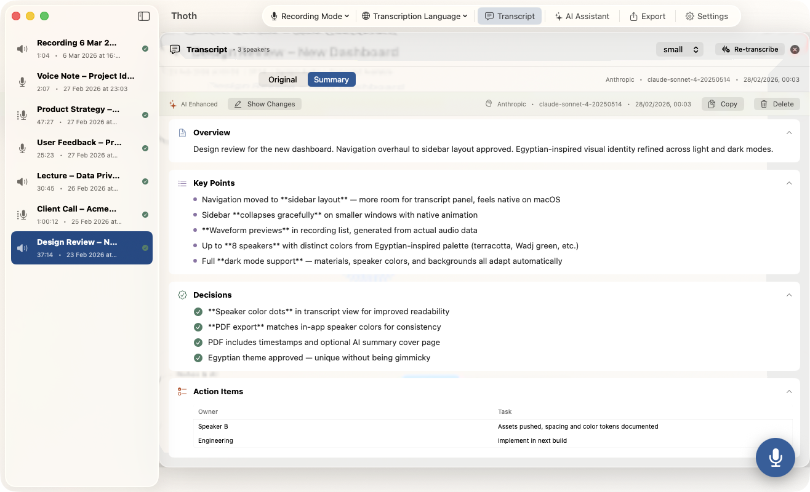This screenshot has height=492, width=810.
Task: Click the Decisions checkmark seal icon
Action: point(182,295)
